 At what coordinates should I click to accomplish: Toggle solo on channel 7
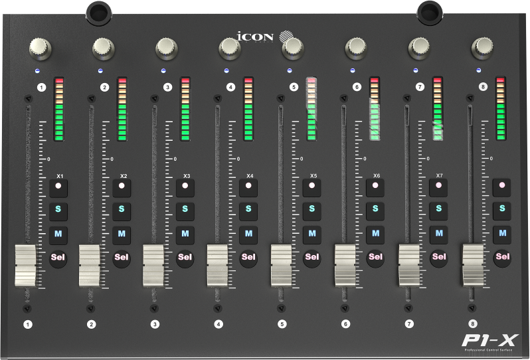(438, 210)
